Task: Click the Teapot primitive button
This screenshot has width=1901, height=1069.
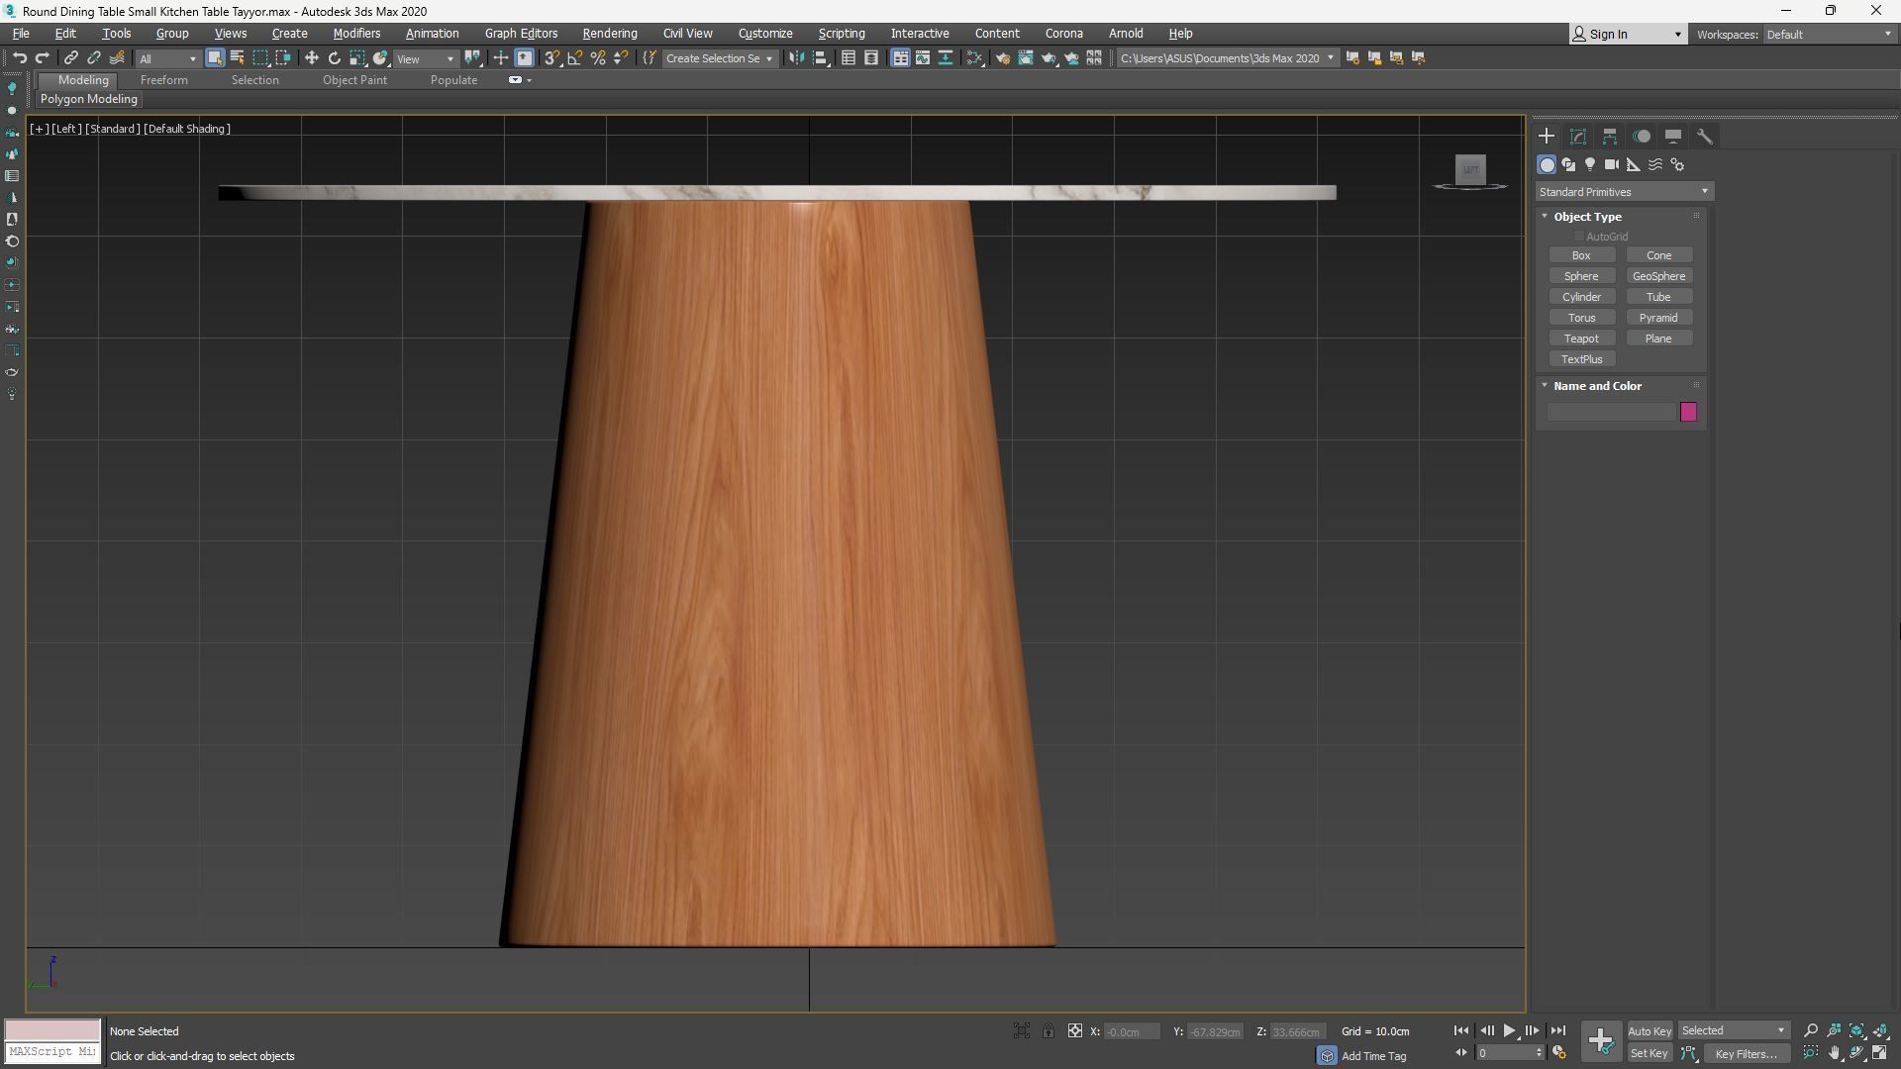Action: pyautogui.click(x=1581, y=339)
